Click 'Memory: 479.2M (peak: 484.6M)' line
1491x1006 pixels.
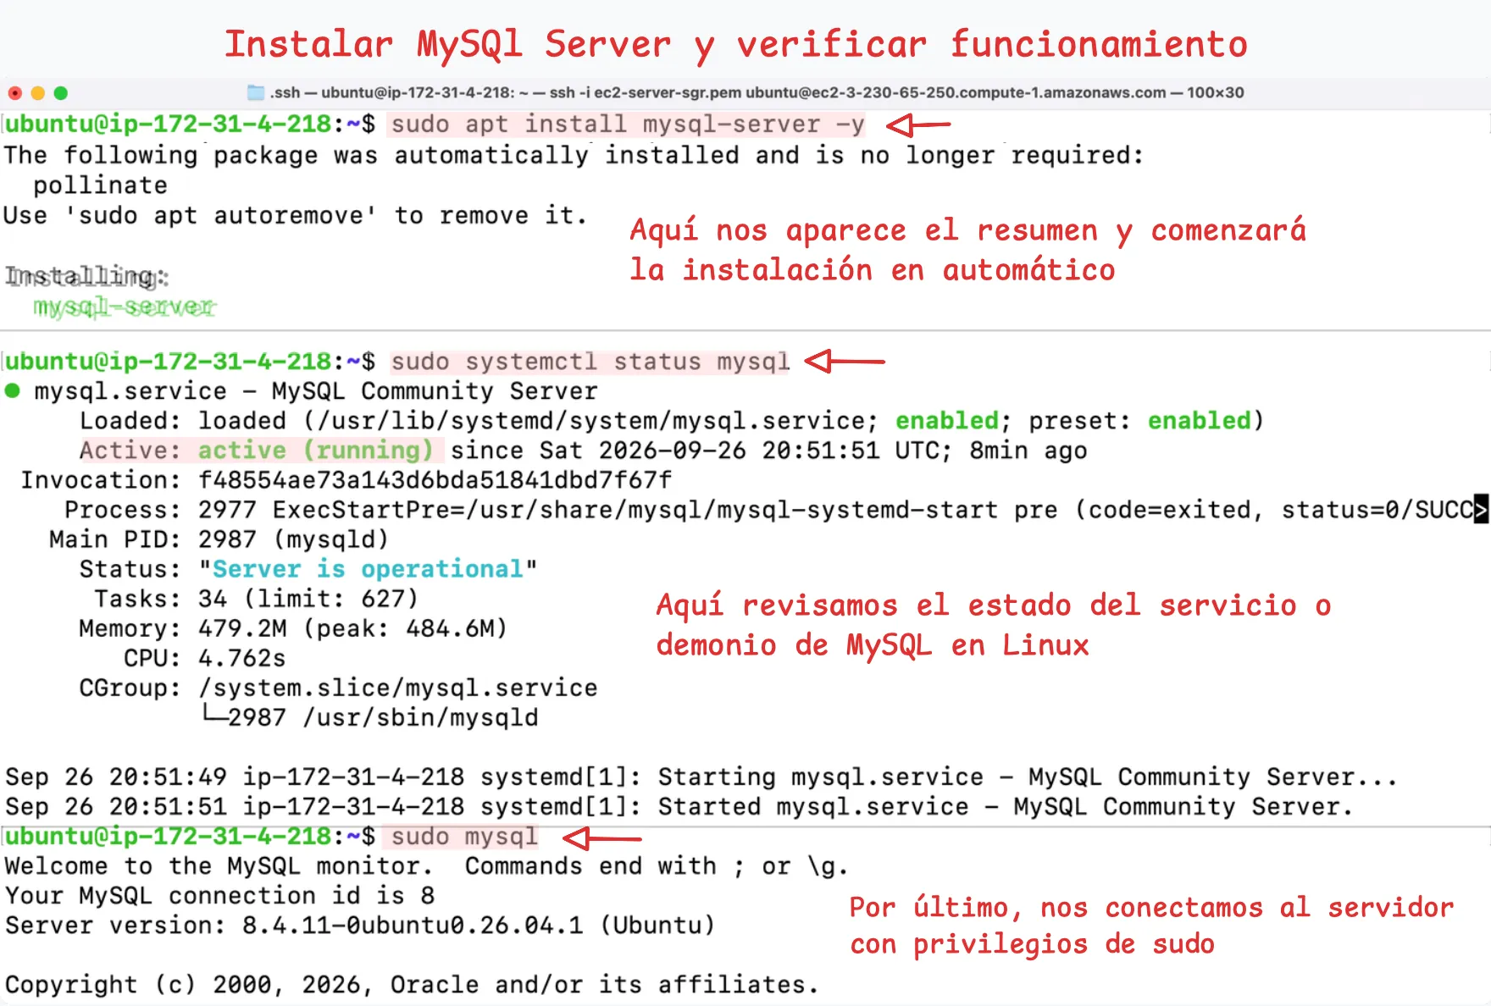(293, 628)
